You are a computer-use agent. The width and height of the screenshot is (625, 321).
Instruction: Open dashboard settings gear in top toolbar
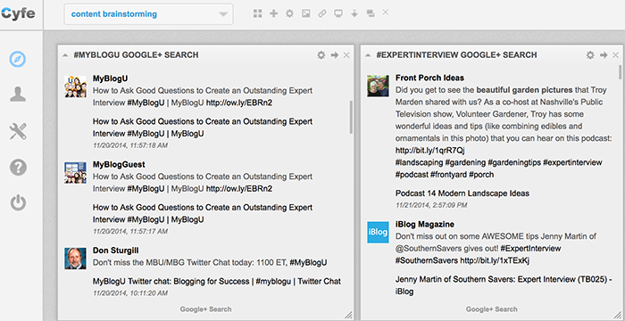[x=290, y=13]
